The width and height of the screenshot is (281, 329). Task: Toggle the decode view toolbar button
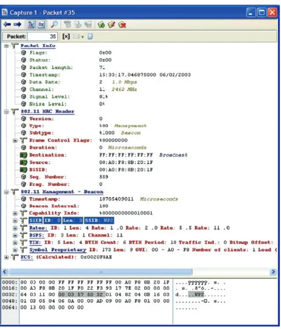click(x=31, y=25)
